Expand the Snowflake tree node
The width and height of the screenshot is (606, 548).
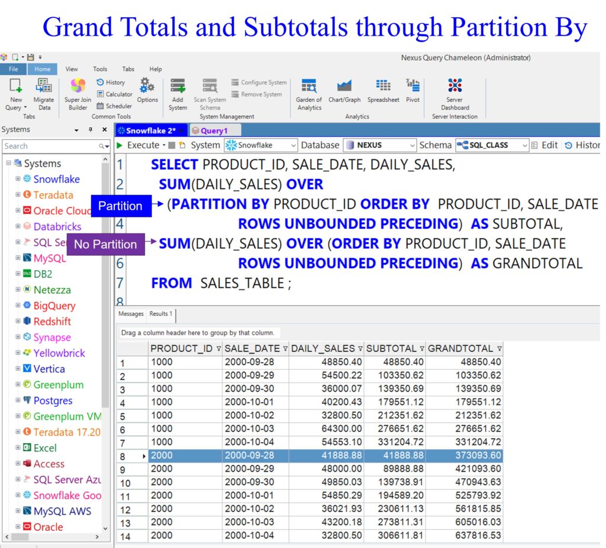coord(18,179)
